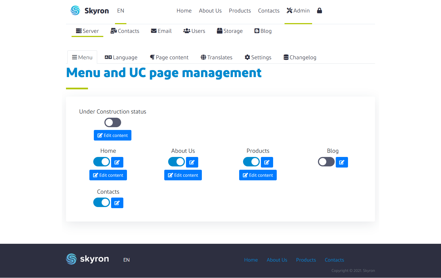Screen dimensions: 441x278
Task: Switch to the Settings tab
Action: 258,57
